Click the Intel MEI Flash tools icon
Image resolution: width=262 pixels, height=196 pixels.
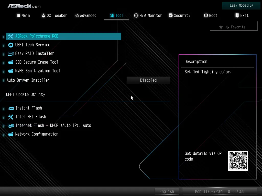(x=10, y=117)
